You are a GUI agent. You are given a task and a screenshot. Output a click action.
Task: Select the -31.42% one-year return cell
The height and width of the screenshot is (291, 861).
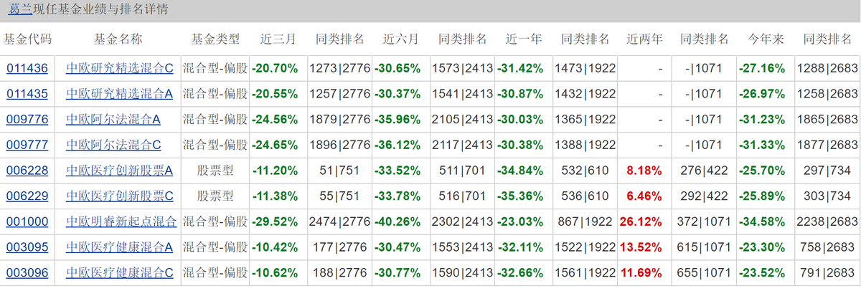[x=524, y=69]
